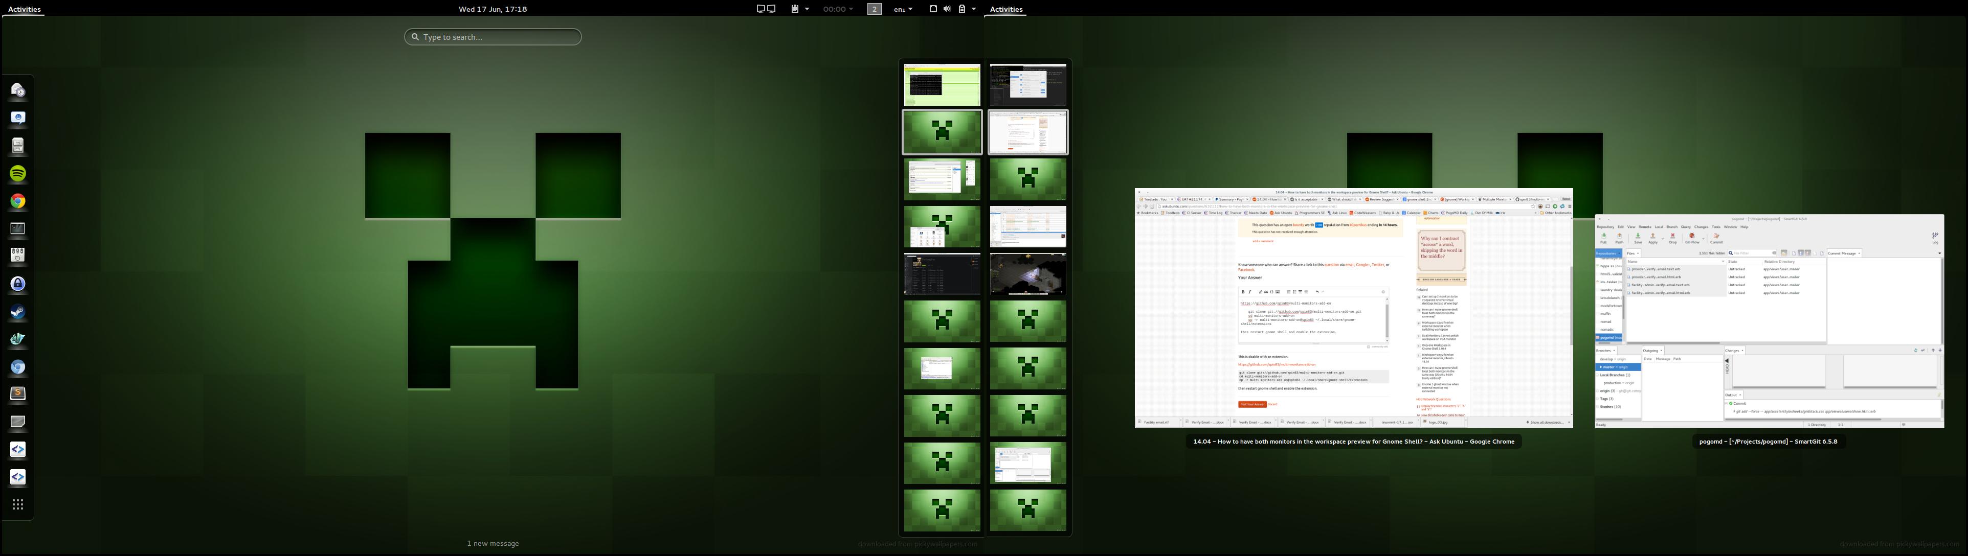
Task: Launch Steam from the dash
Action: coord(17,312)
